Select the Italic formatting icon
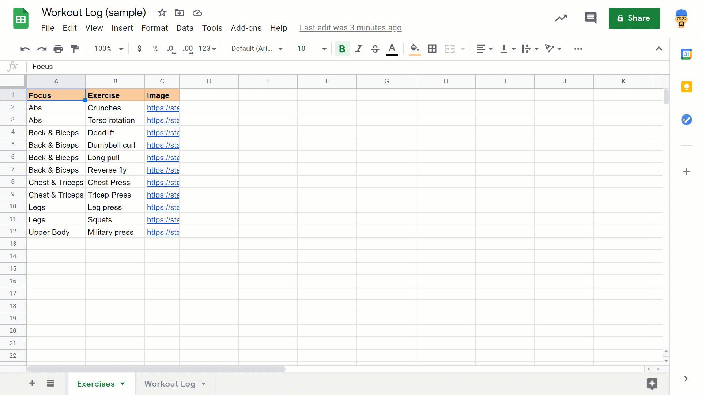This screenshot has height=395, width=702. [x=359, y=48]
